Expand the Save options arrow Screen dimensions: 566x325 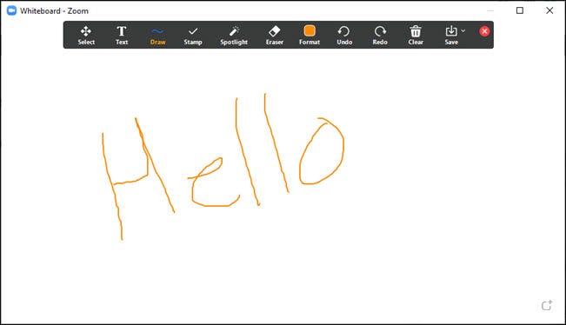[463, 31]
